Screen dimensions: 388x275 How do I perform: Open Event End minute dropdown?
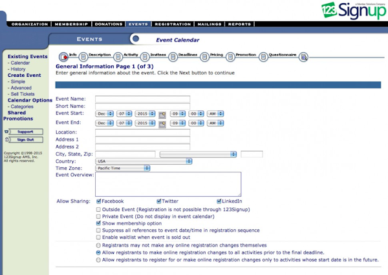(x=196, y=123)
